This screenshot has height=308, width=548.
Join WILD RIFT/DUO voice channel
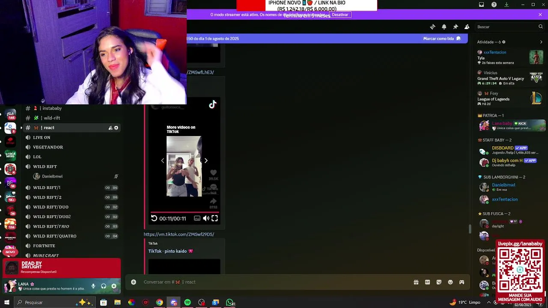71,207
